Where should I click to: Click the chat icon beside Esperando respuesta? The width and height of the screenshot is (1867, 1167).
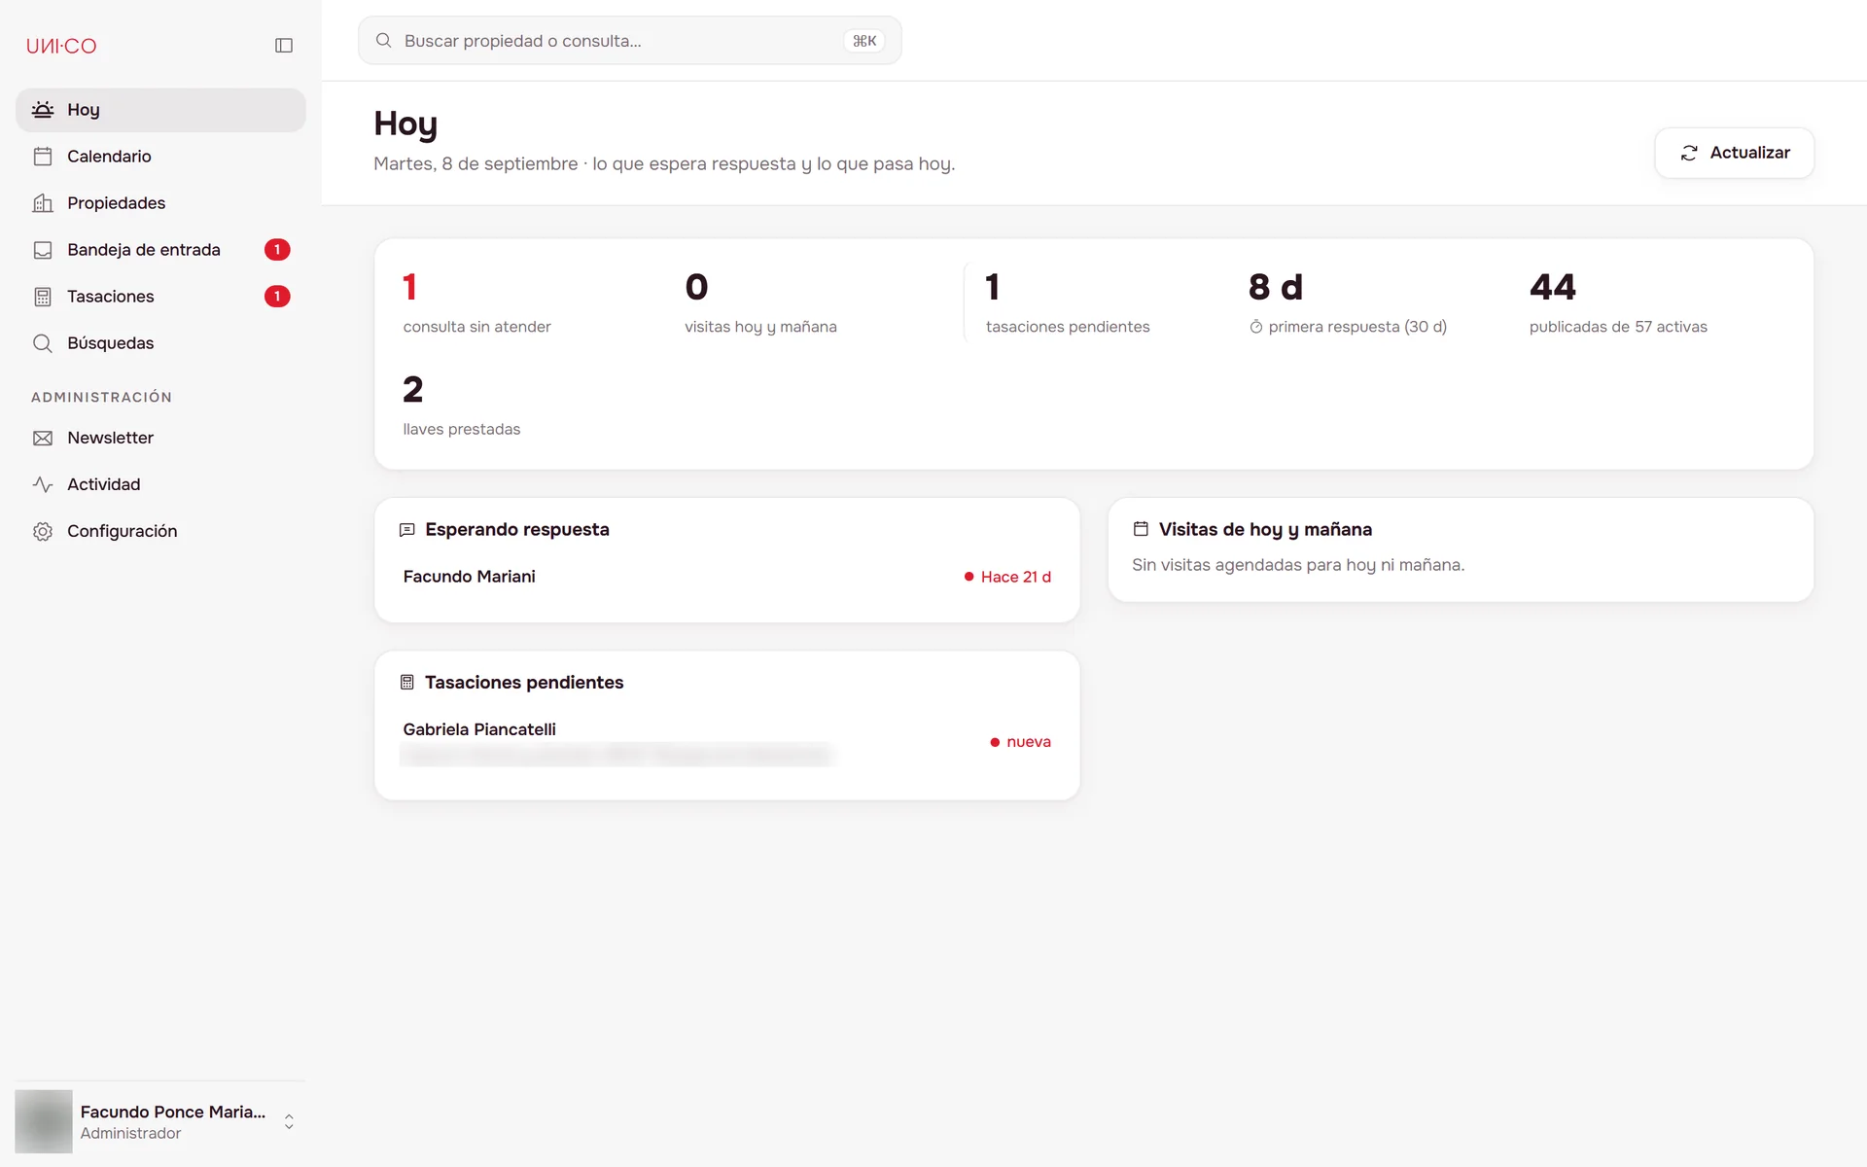(407, 530)
